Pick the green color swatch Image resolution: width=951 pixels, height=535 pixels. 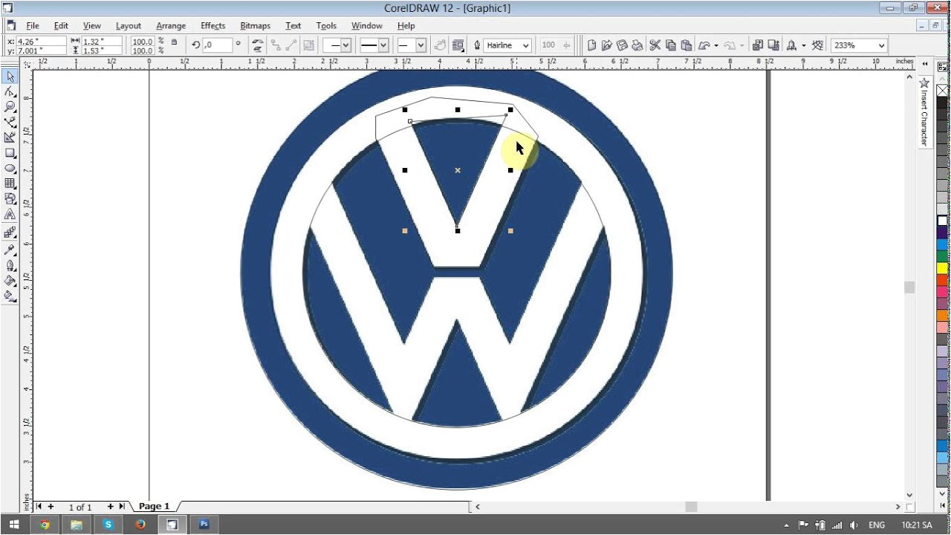tap(942, 256)
